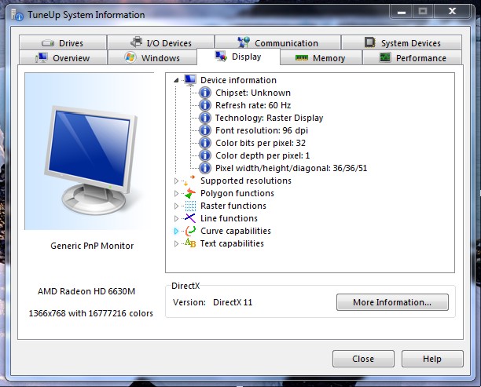Click the network icon on Communication tab

coord(244,42)
